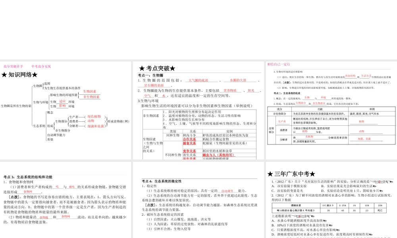
Task: Click the table header cell 成分
Action: click(279, 109)
